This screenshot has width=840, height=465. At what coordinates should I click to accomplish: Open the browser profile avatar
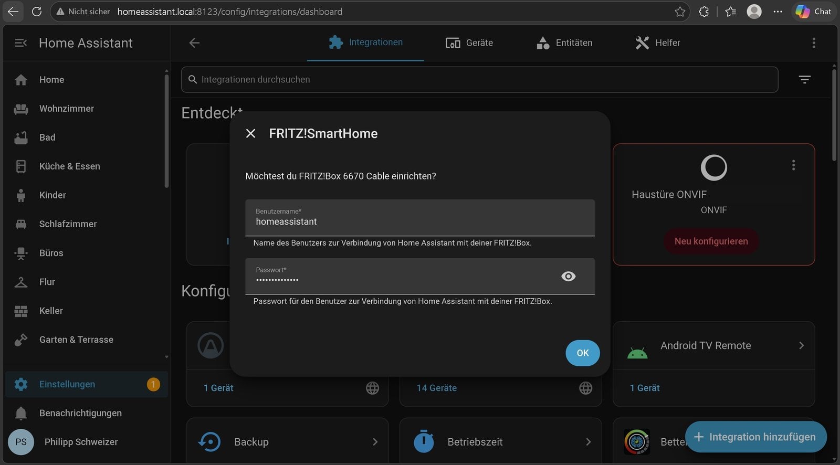(x=754, y=12)
